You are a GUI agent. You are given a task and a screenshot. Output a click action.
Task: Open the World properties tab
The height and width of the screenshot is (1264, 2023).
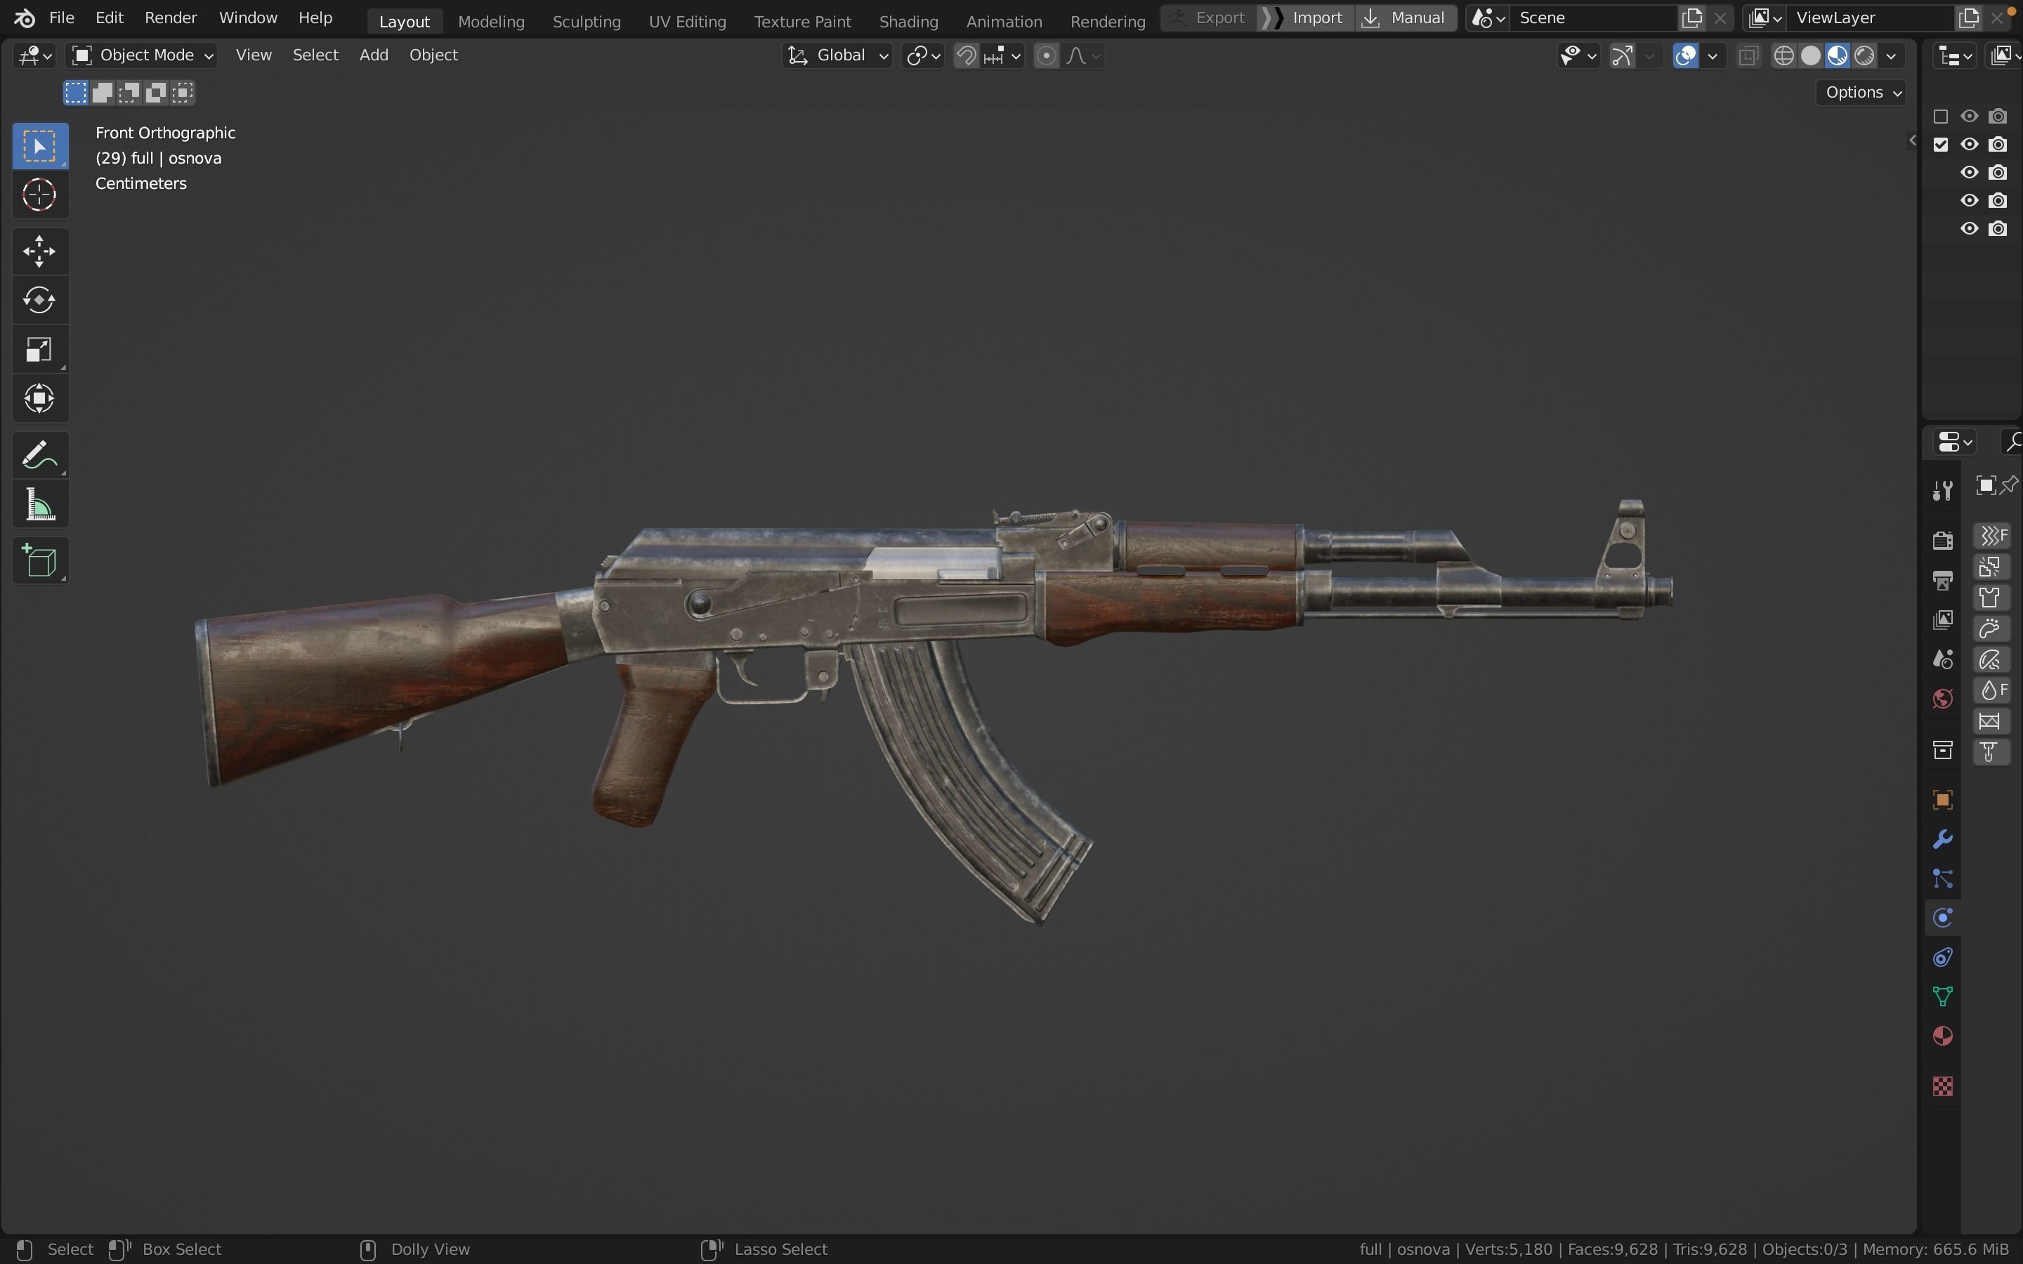(1942, 699)
